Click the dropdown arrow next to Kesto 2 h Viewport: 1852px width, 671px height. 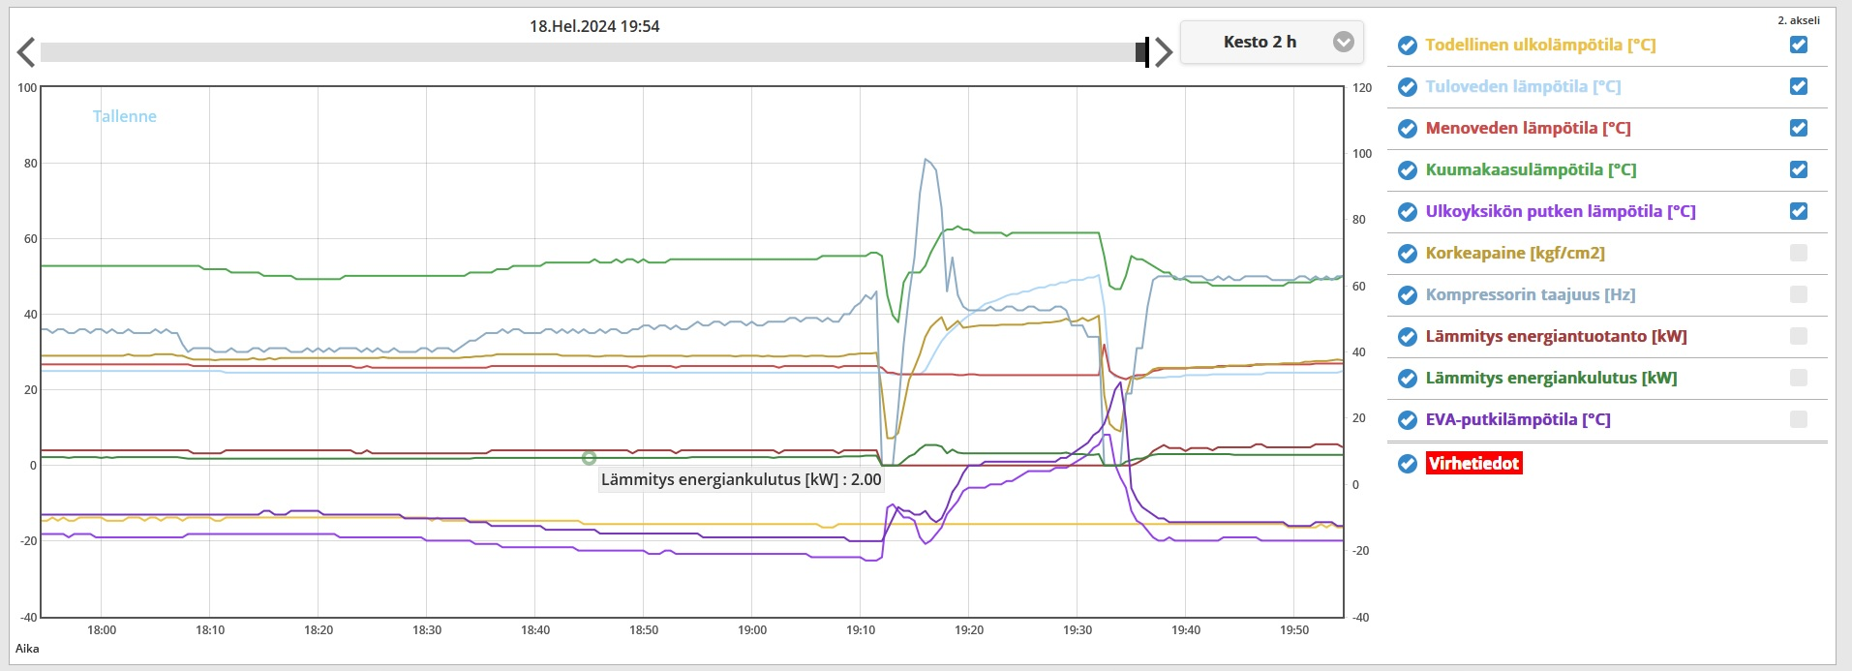tap(1343, 43)
